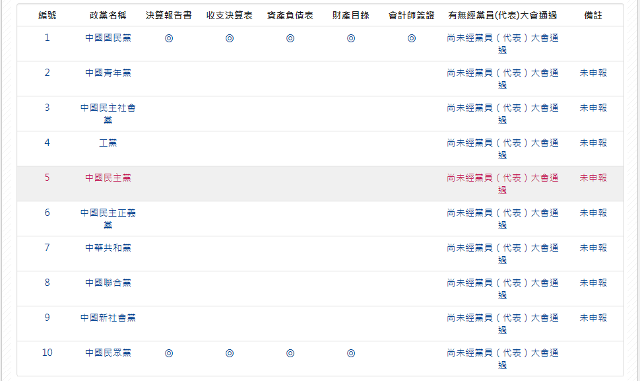Click the 備註 column header

coord(593,16)
